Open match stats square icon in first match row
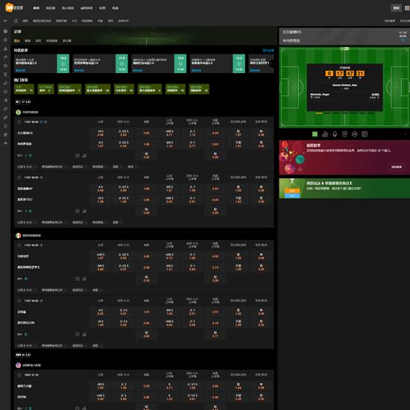 click(x=78, y=155)
